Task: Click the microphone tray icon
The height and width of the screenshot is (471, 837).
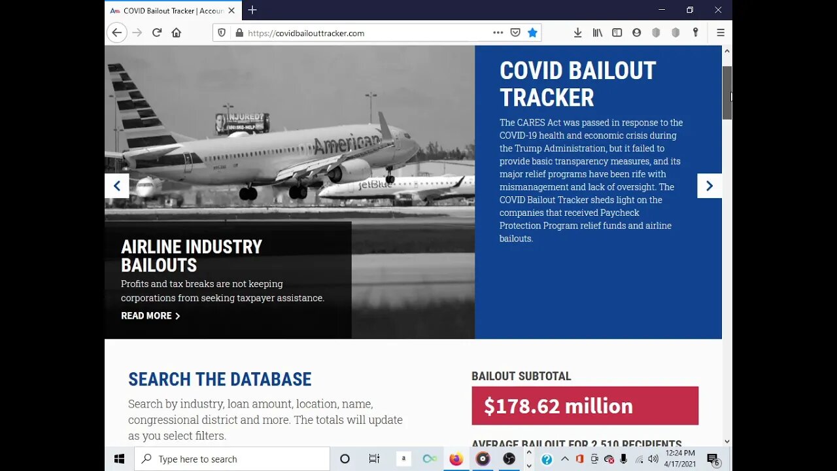Action: (x=624, y=459)
